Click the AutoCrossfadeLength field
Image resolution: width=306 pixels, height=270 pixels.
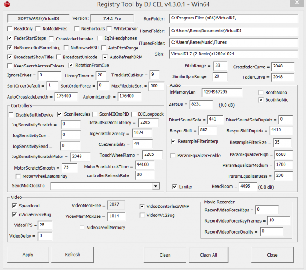coord(66,96)
